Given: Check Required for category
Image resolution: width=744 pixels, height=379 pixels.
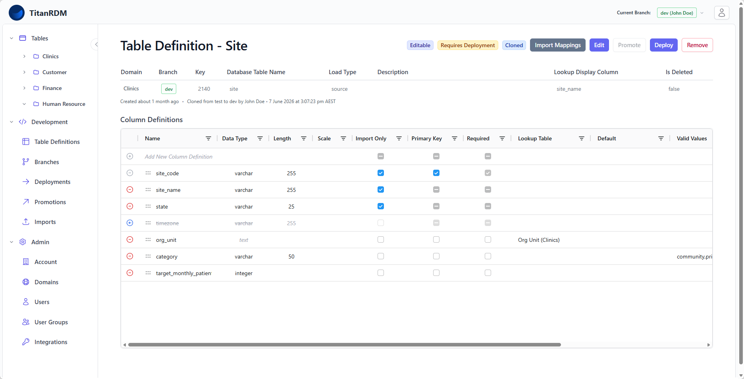Looking at the screenshot, I should coord(488,256).
